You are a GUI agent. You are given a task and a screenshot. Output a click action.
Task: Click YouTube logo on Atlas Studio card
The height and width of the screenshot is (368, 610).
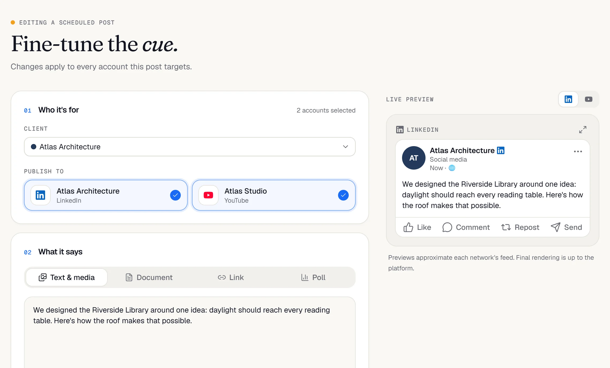point(208,195)
